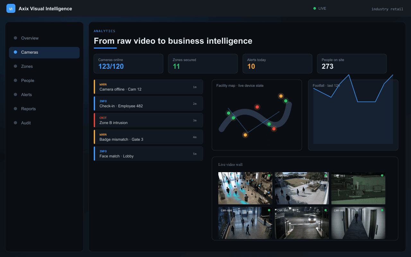Open the Overview section in the sidebar
The image size is (411, 257).
(x=44, y=38)
